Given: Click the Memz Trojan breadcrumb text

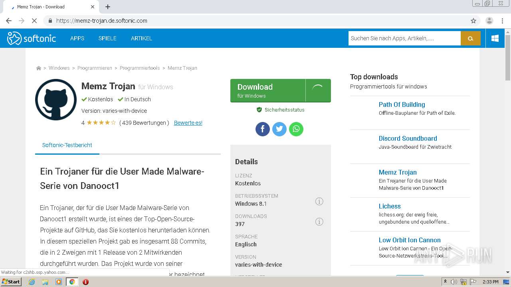Looking at the screenshot, I should click(x=182, y=68).
